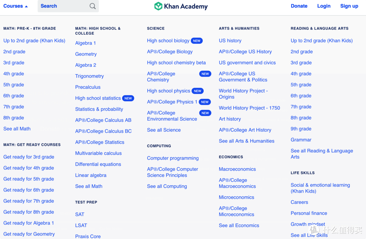Click NEW badge beside AP Environmental Science
Screen dimensions: 366x239
pyautogui.click(x=205, y=113)
